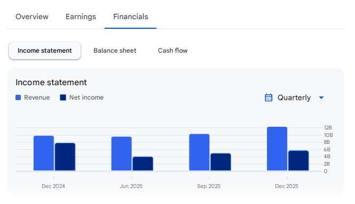
Task: Click the Net income legend color swatch
Action: pyautogui.click(x=63, y=97)
